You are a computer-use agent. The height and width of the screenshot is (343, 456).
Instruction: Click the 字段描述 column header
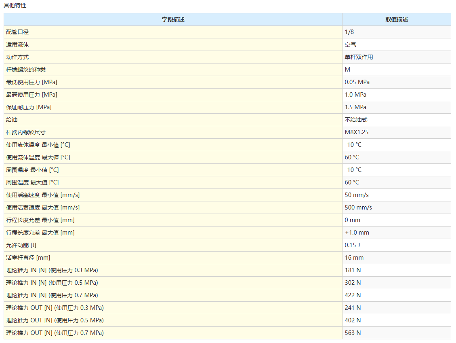click(x=173, y=19)
